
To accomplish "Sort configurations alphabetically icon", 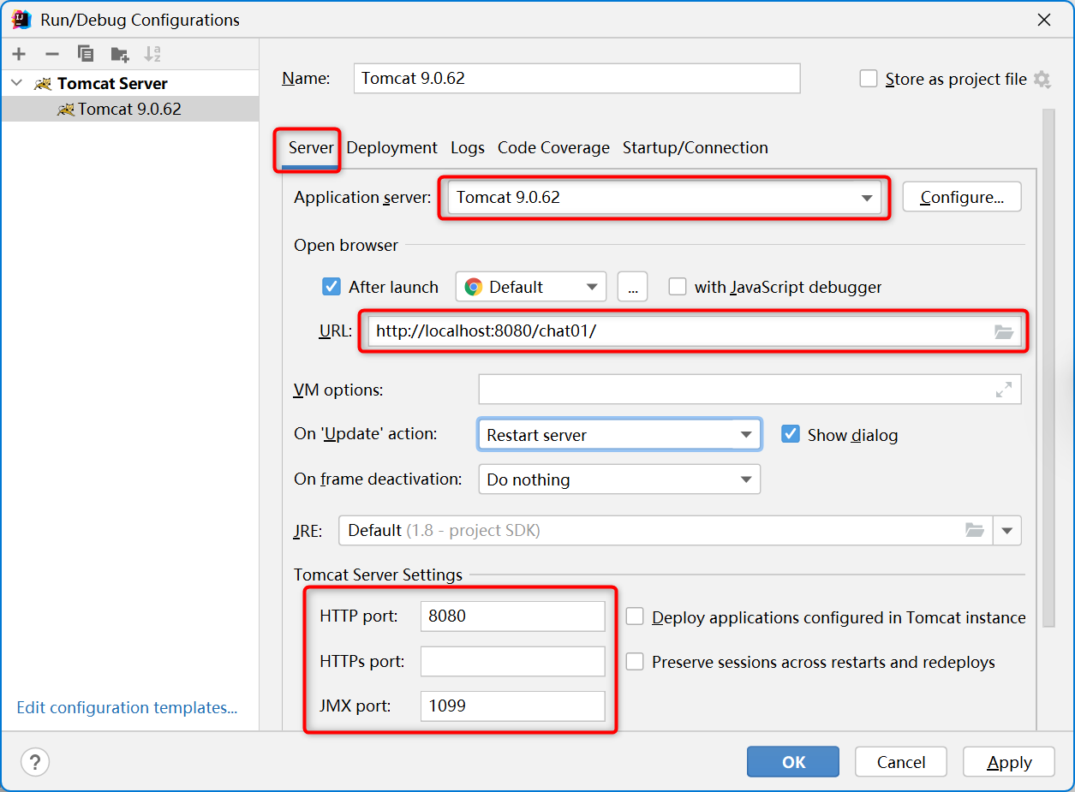I will pyautogui.click(x=152, y=54).
